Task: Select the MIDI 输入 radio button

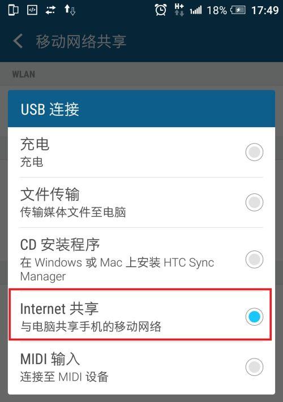Action: [x=254, y=367]
